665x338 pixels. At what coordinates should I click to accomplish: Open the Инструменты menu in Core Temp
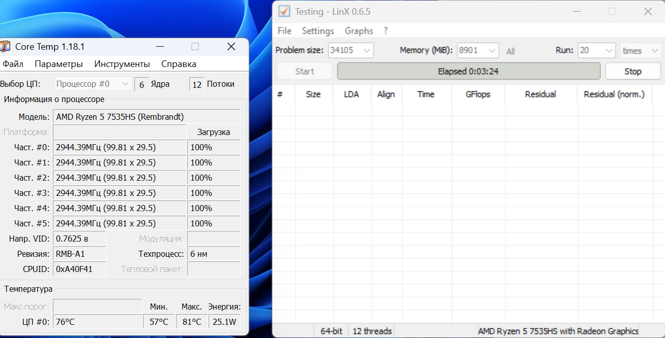tap(122, 64)
